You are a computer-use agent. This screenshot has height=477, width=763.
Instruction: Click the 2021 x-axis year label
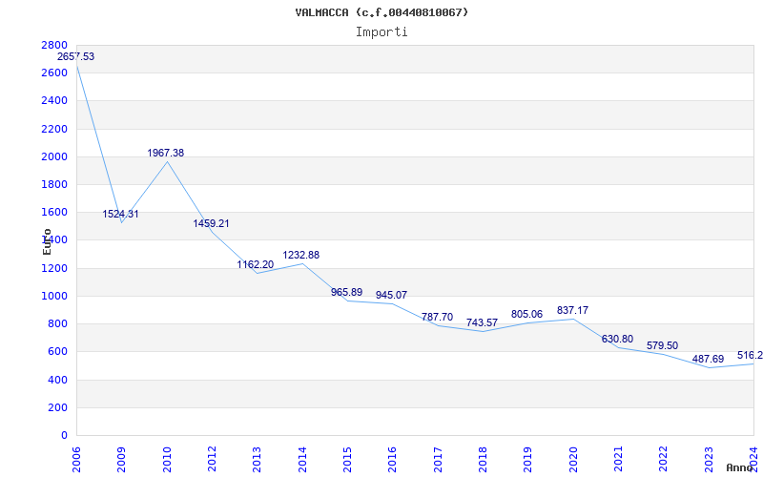(x=618, y=459)
